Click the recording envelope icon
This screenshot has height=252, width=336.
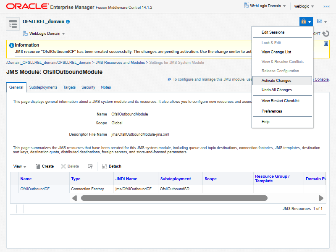coord(320,21)
